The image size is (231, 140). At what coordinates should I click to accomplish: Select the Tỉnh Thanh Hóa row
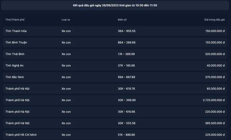click(x=115, y=31)
